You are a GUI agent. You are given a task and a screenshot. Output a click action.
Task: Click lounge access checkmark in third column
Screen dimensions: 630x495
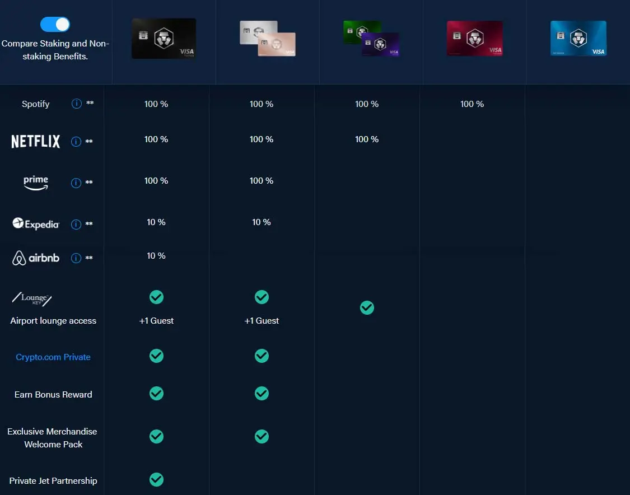pyautogui.click(x=367, y=308)
